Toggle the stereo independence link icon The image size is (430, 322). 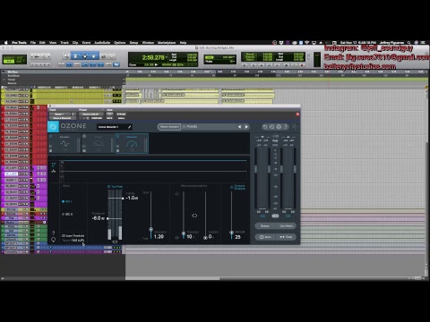194,216
